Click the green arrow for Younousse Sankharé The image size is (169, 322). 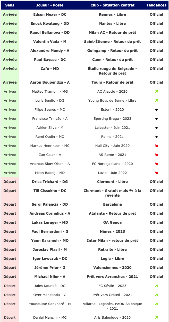click(x=156, y=304)
